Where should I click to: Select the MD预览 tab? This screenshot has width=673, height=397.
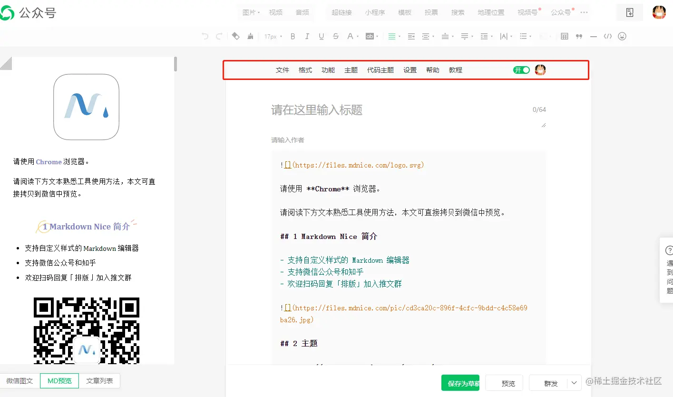(59, 381)
